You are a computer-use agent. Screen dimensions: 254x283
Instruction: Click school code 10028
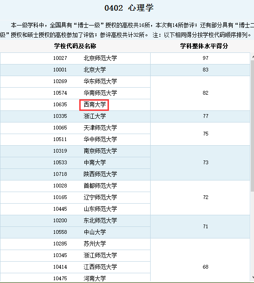click(x=60, y=186)
